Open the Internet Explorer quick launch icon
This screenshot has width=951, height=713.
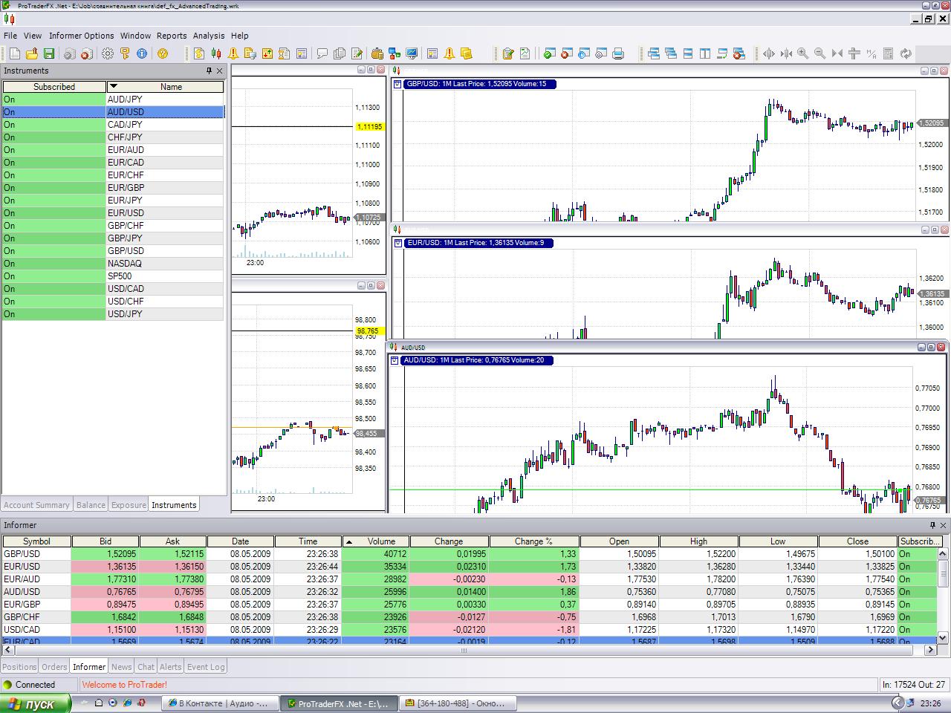pos(126,703)
